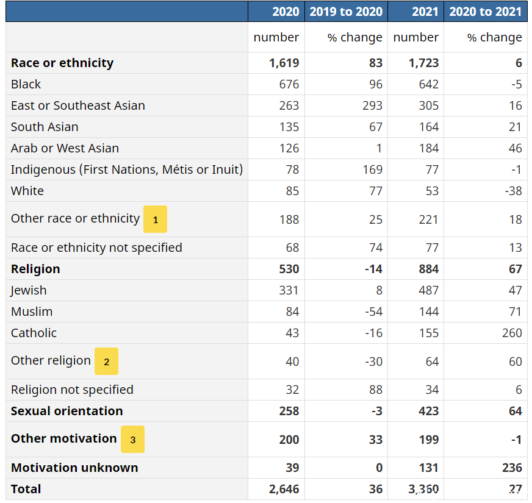Click the Motivation unknown row label
The width and height of the screenshot is (532, 503).
(x=74, y=468)
